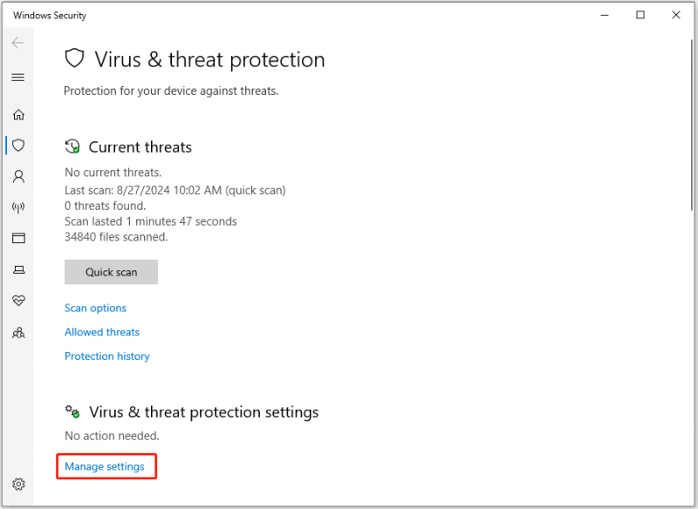698x509 pixels.
Task: Open the Home sidebar icon
Action: tap(18, 115)
